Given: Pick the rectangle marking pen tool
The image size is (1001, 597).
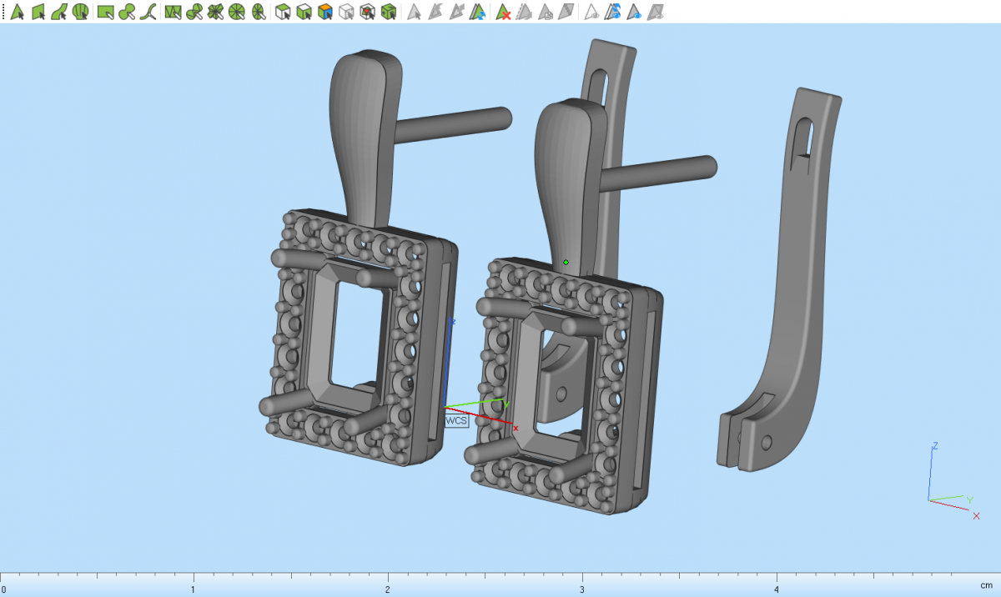Looking at the screenshot, I should 105,12.
